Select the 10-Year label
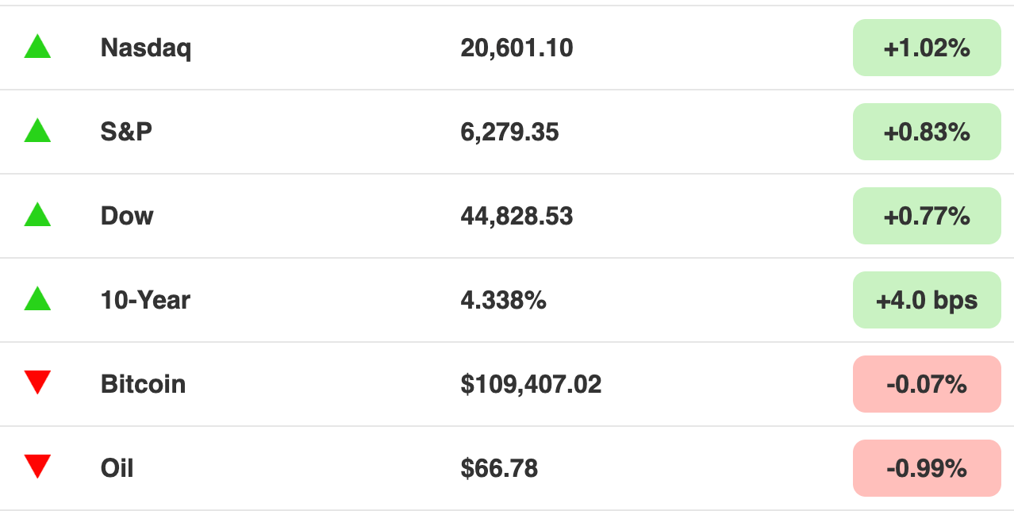 coord(146,300)
